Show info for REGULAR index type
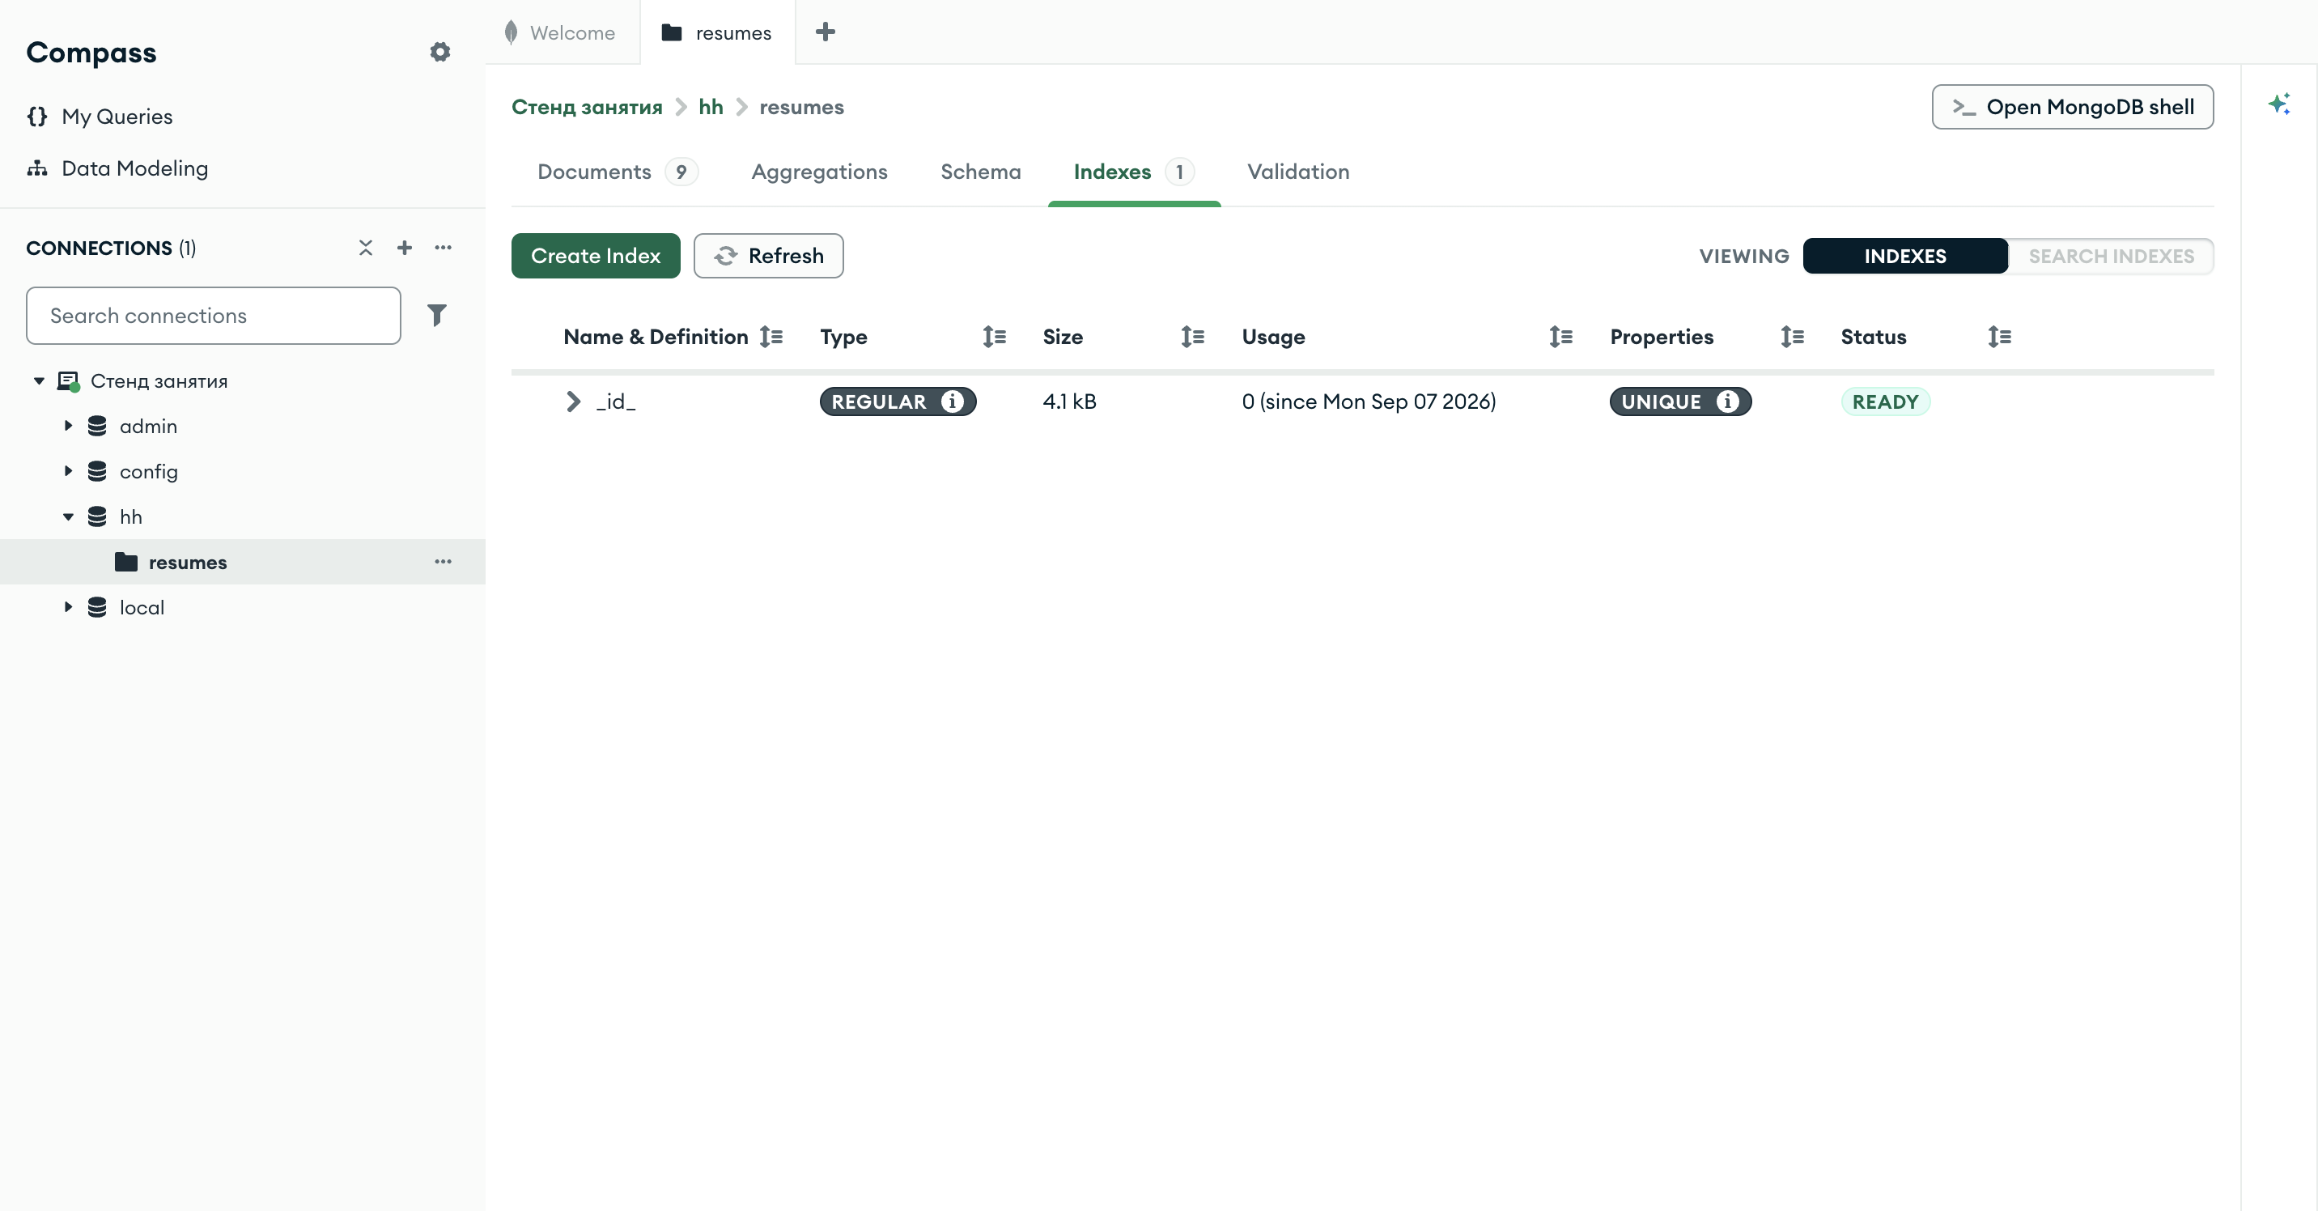The height and width of the screenshot is (1211, 2318). (952, 402)
